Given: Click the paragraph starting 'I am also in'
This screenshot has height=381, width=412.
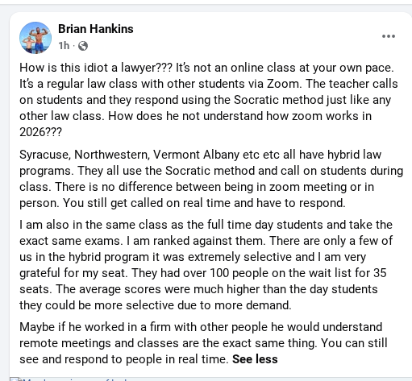Looking at the screenshot, I should point(206,265).
